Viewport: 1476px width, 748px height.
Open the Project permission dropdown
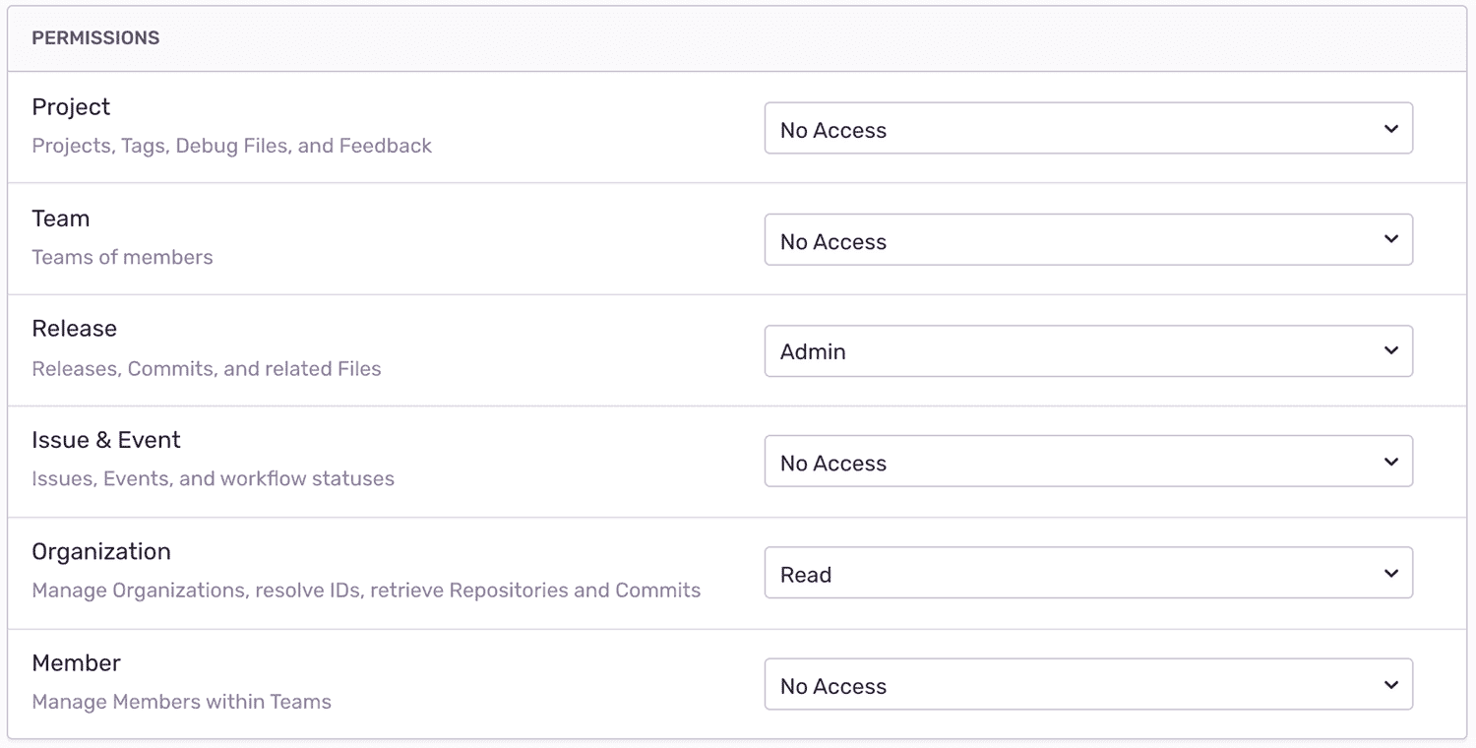click(x=1087, y=129)
